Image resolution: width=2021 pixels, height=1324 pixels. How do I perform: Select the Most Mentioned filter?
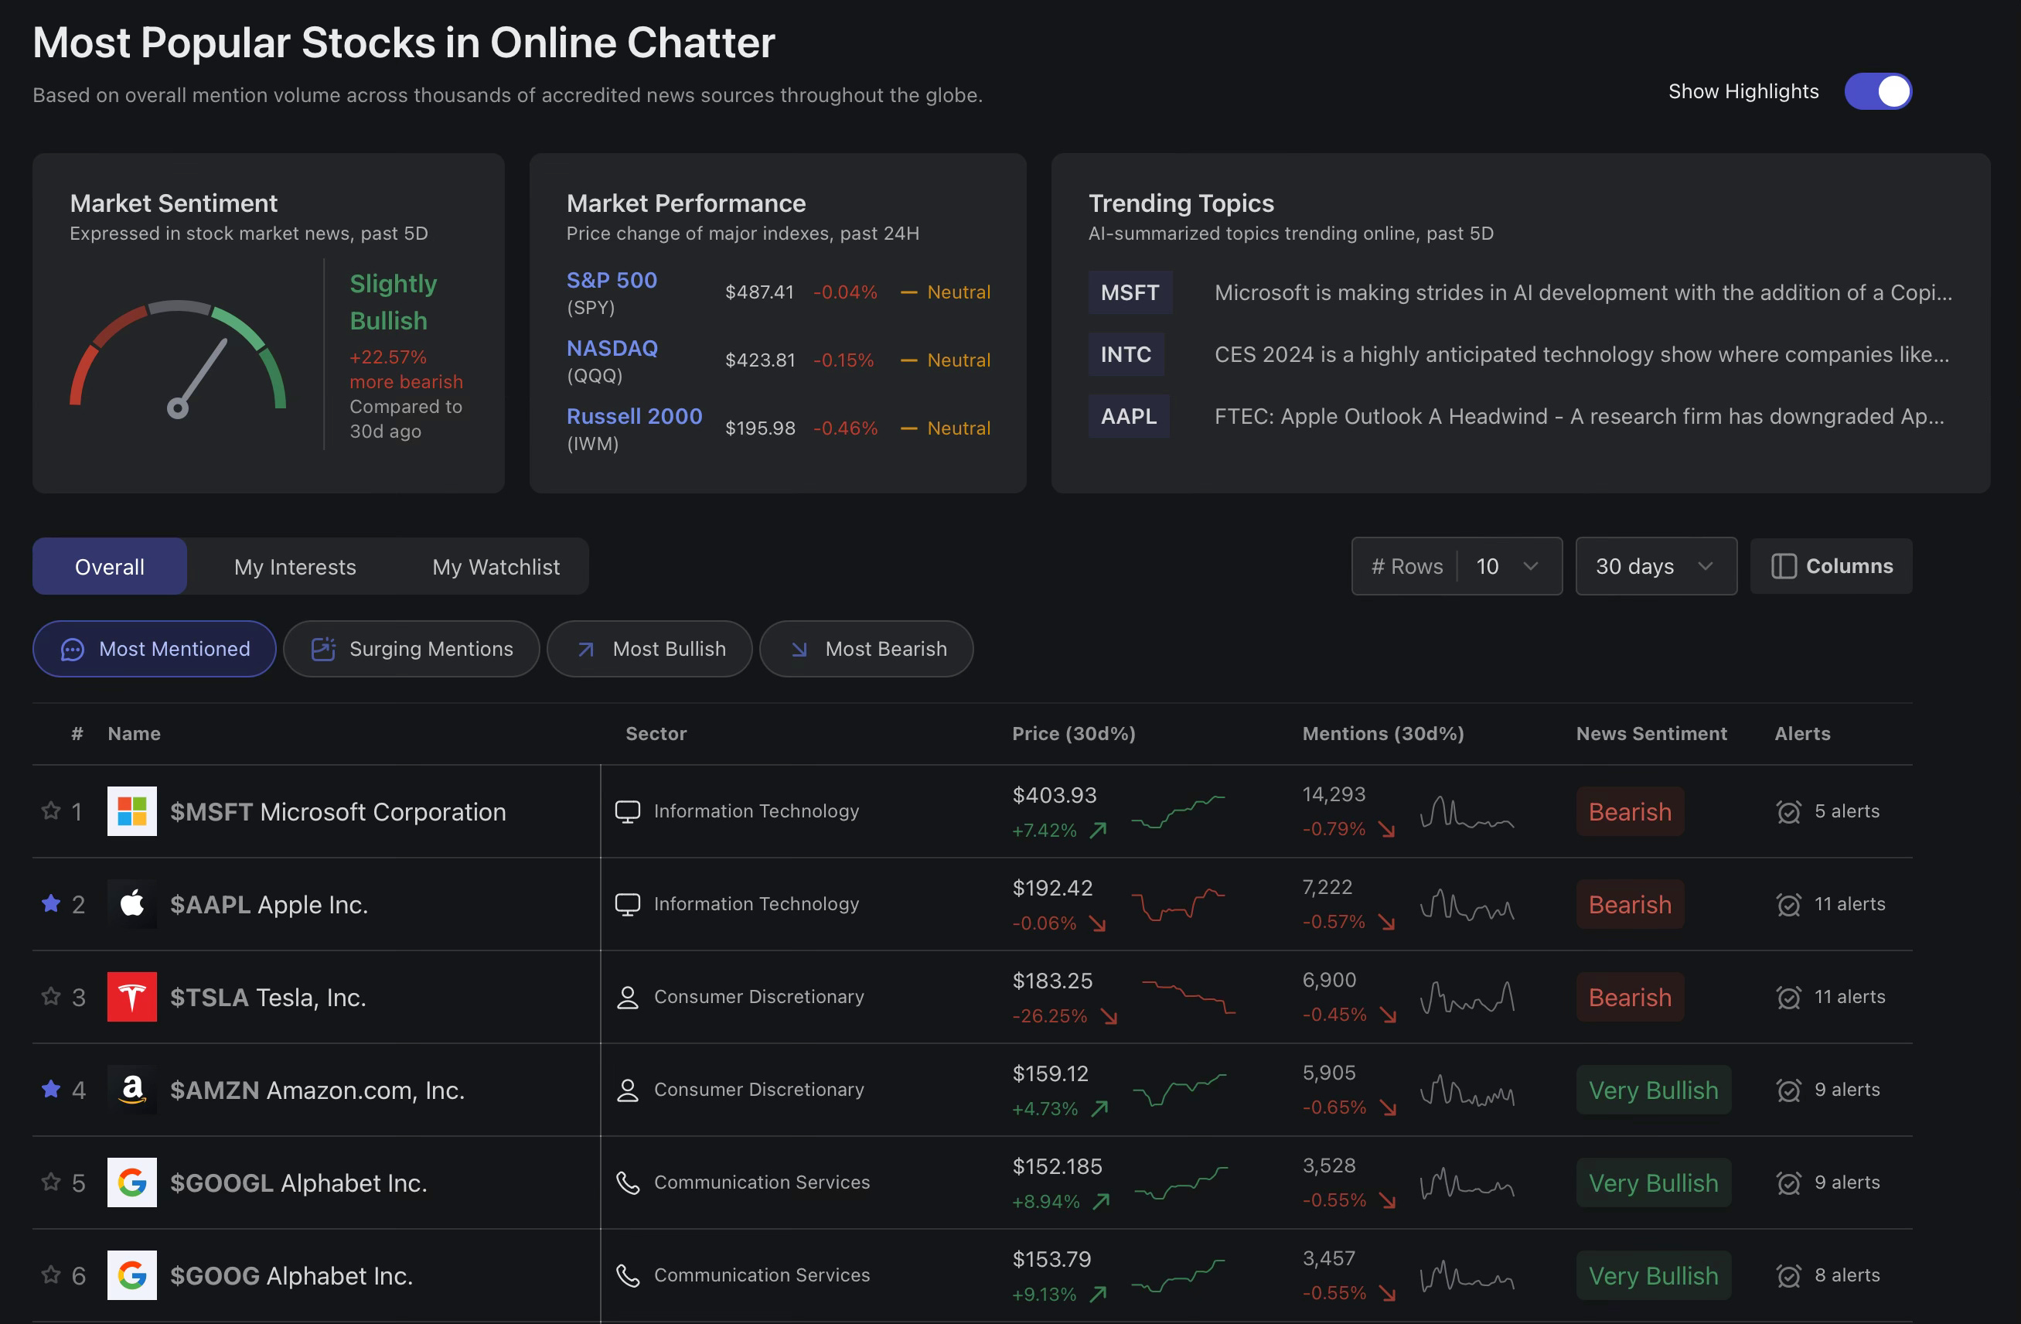[155, 649]
